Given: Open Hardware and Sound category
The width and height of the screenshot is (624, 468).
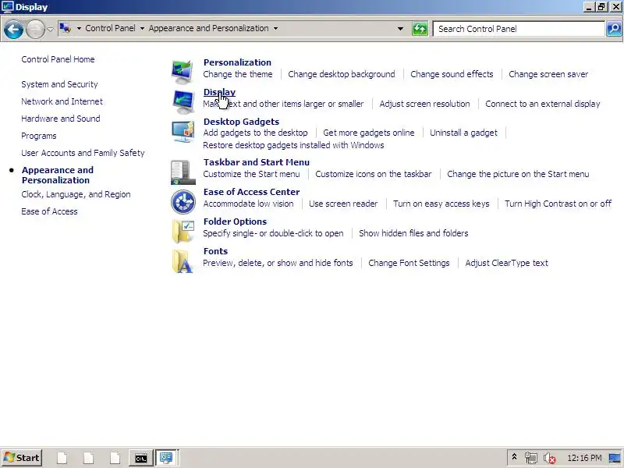Looking at the screenshot, I should [61, 119].
